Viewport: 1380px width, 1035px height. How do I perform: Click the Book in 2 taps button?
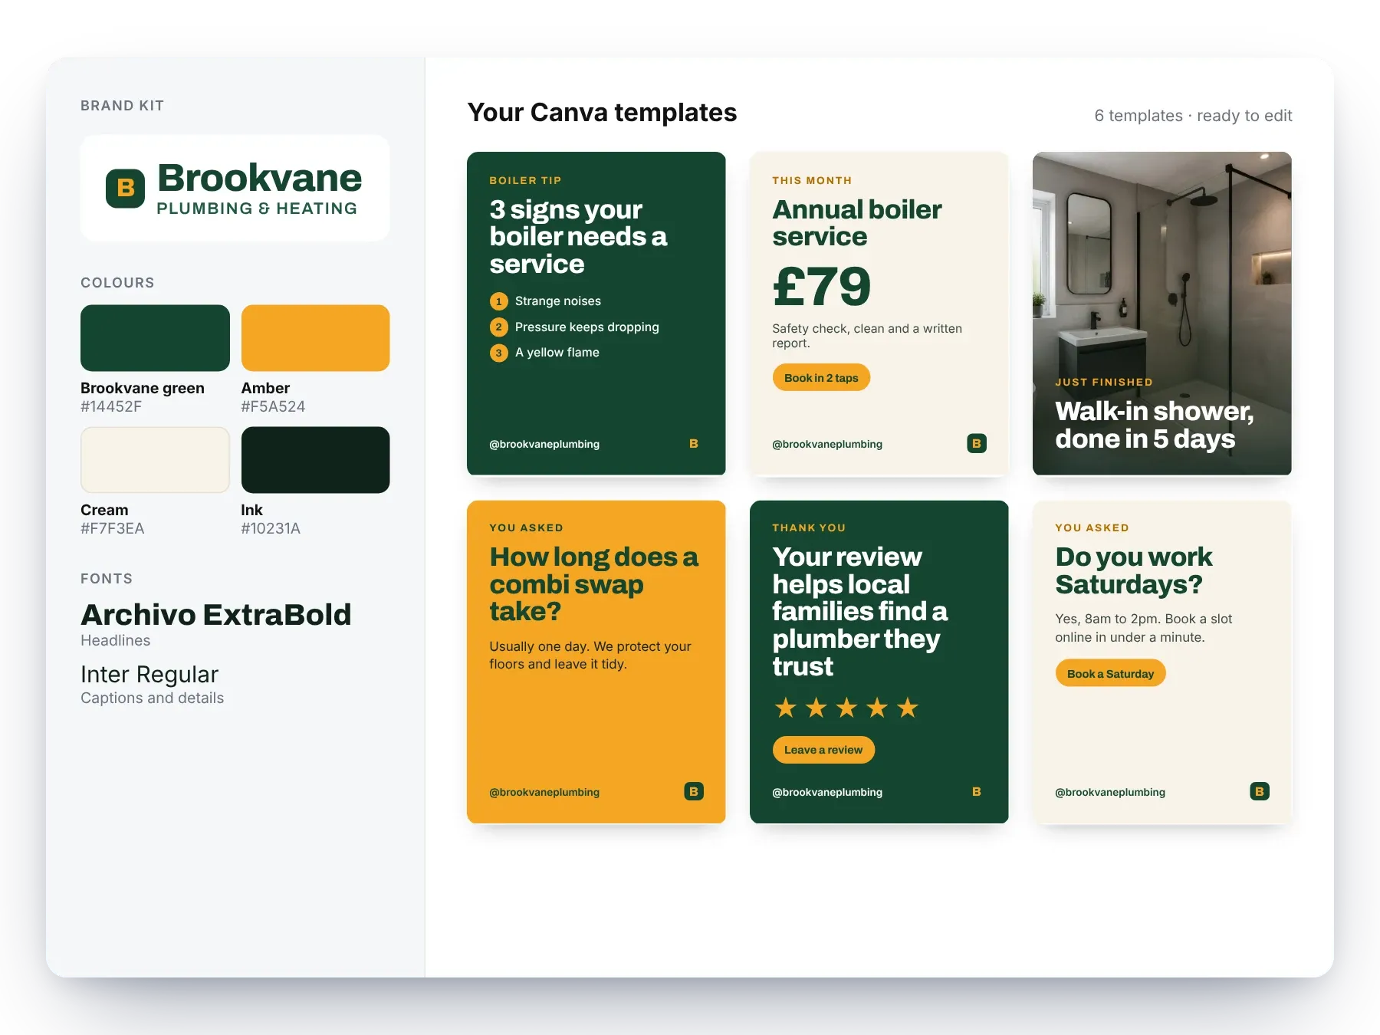821,378
